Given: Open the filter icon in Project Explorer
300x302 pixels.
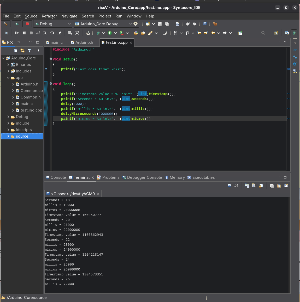Looking at the screenshot, I should point(29,51).
